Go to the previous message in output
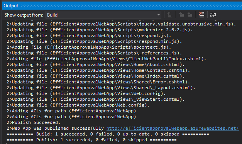This screenshot has height=144, width=242. (x=181, y=15)
